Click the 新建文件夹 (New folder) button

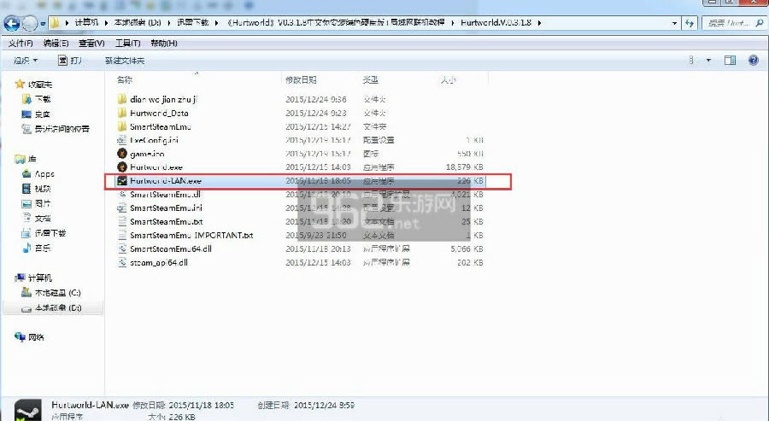click(x=125, y=61)
